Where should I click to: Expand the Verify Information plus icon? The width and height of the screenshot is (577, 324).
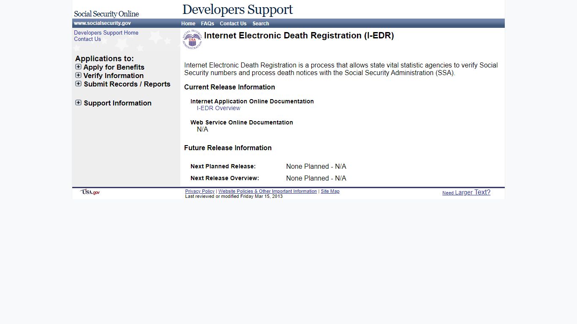[x=78, y=75]
